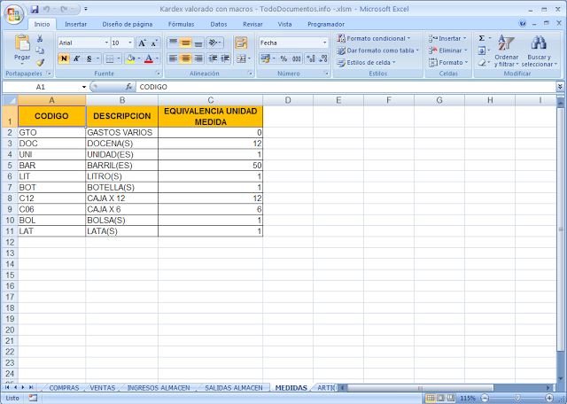The height and width of the screenshot is (404, 567).
Task: Align text right horizontally
Action: [x=198, y=58]
